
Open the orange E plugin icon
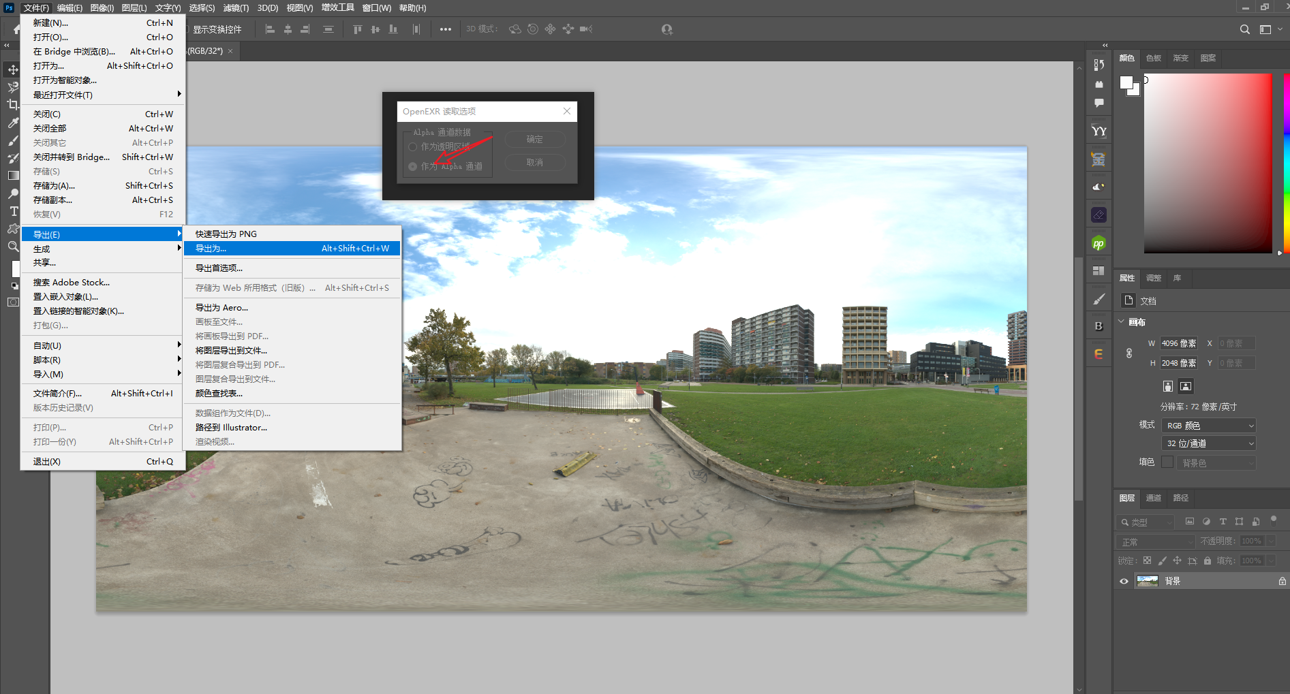point(1099,354)
